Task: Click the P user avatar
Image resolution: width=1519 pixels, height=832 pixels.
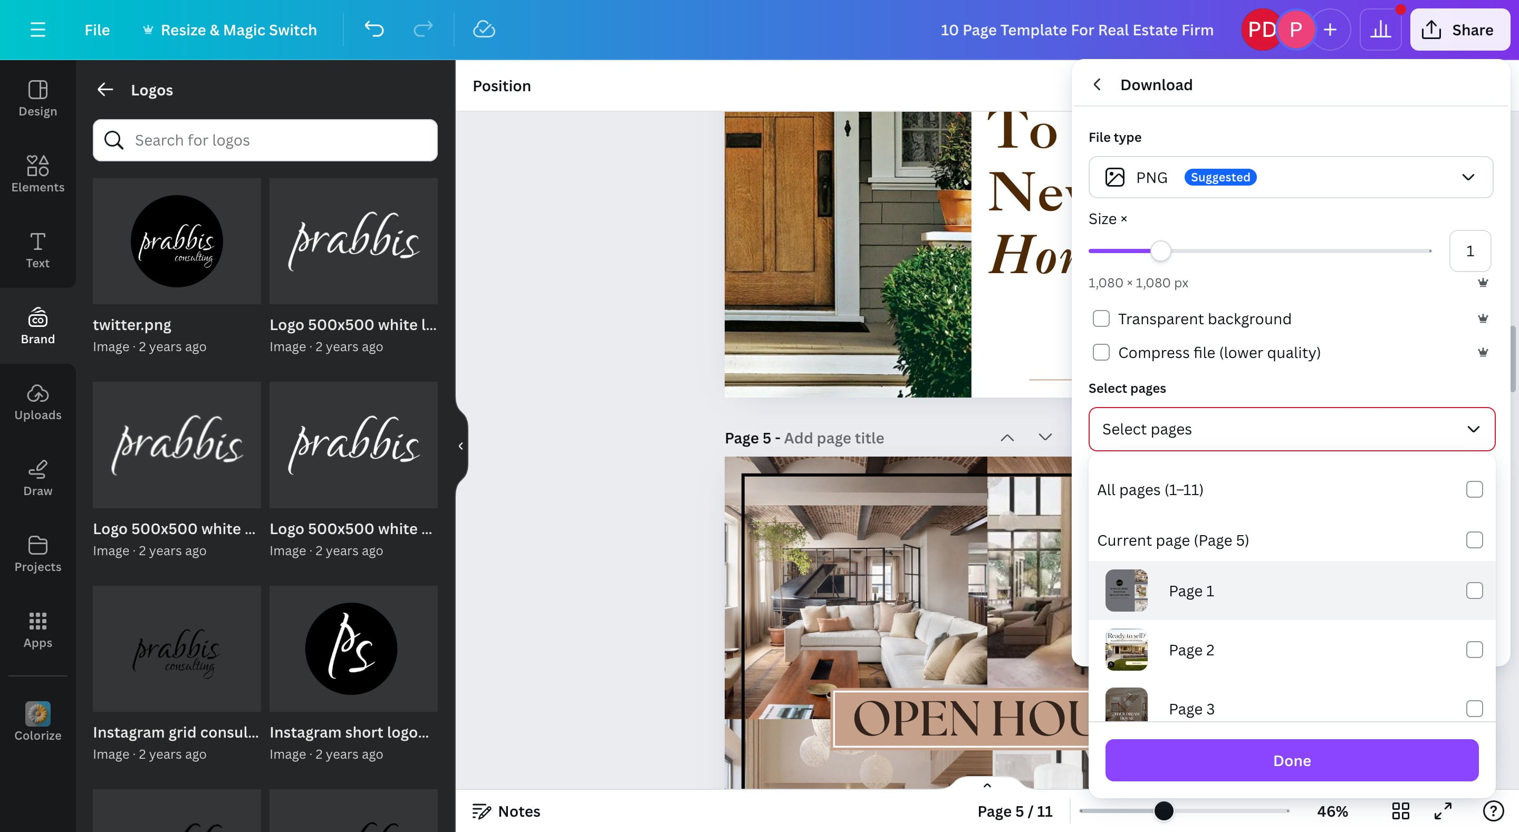Action: click(x=1295, y=30)
